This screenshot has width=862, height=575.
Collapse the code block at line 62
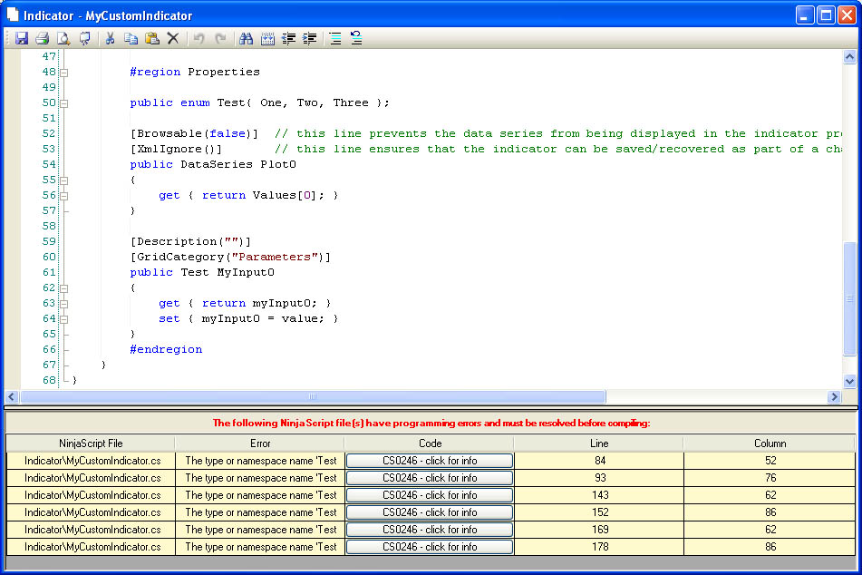(x=64, y=288)
